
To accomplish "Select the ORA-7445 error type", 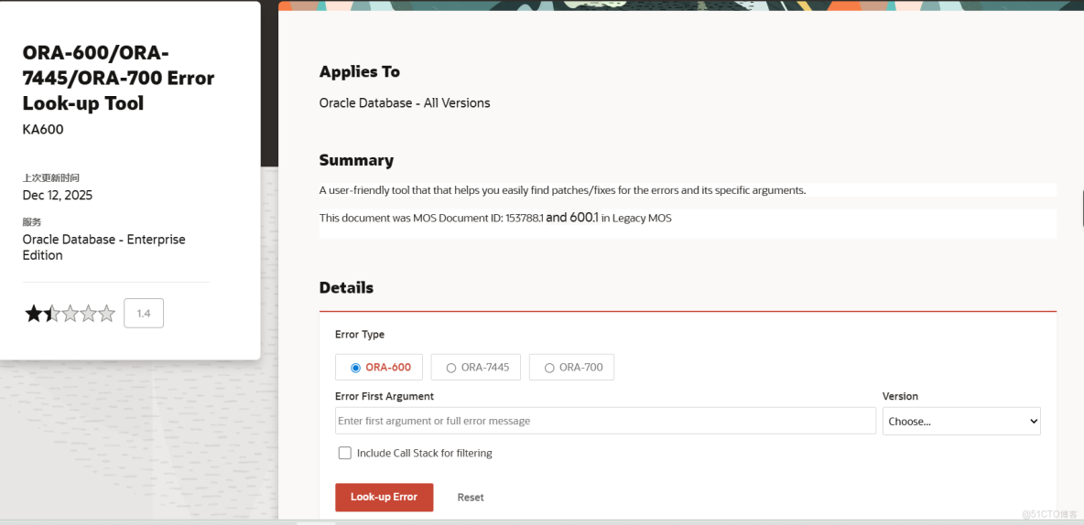I will click(451, 368).
